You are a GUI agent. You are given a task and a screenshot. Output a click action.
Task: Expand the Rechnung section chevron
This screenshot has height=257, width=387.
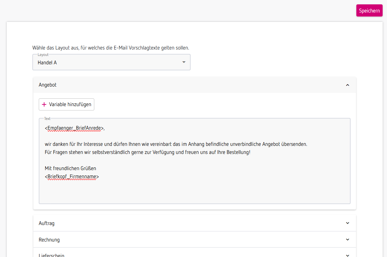(348, 240)
